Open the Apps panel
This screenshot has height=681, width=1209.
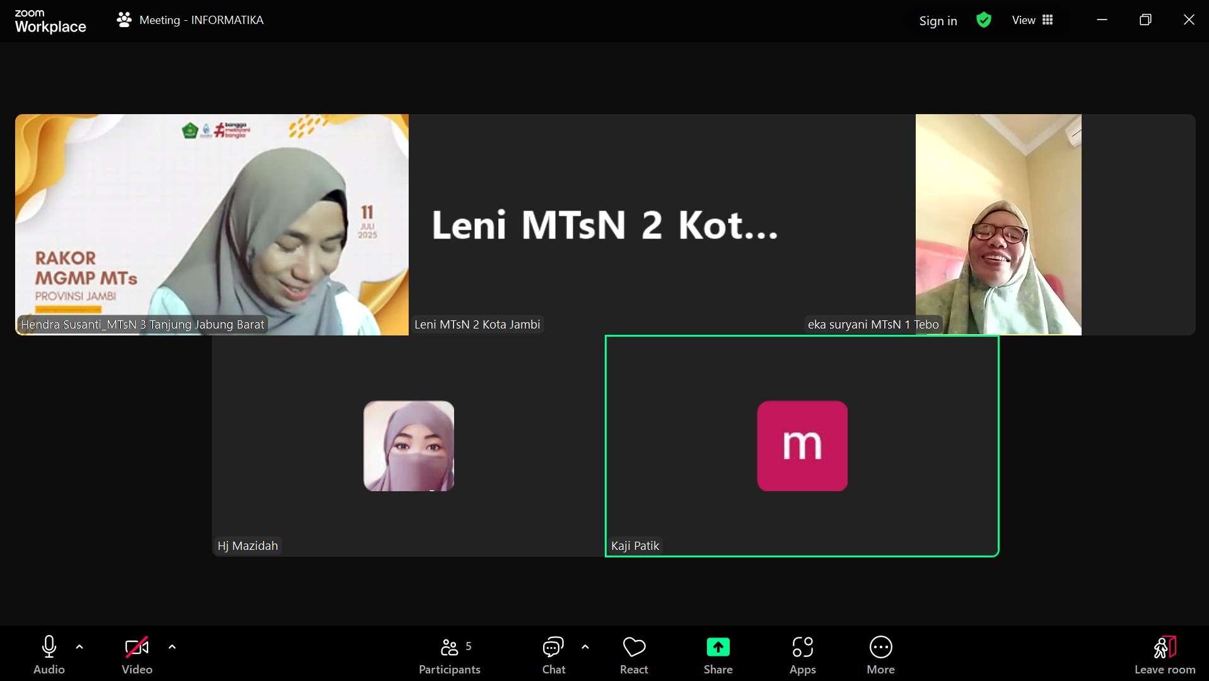802,654
